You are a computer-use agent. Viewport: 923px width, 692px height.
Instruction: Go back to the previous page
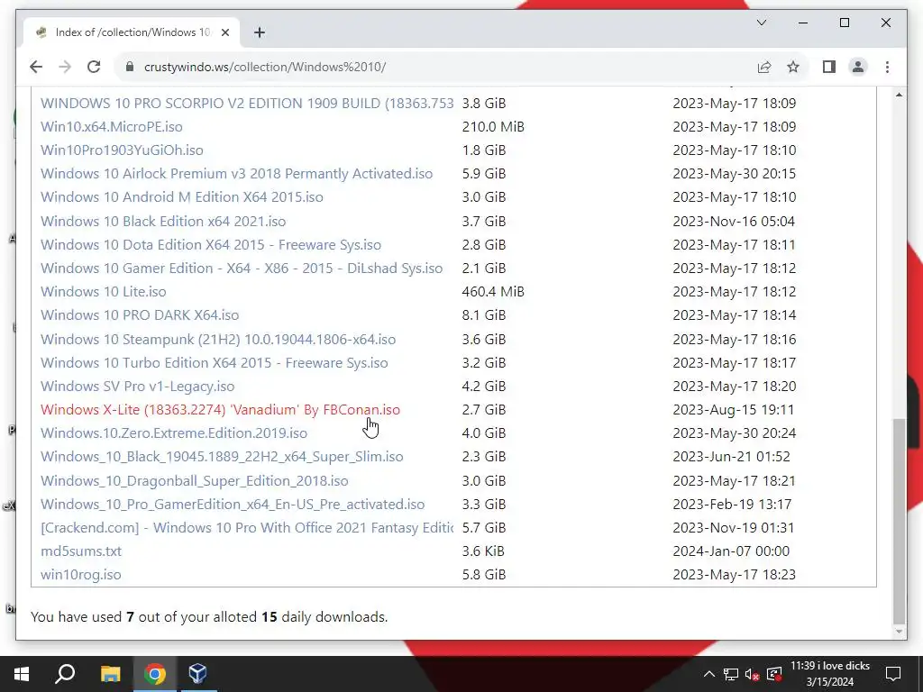(x=36, y=67)
